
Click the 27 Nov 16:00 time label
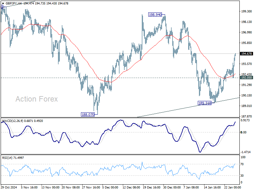91,187
